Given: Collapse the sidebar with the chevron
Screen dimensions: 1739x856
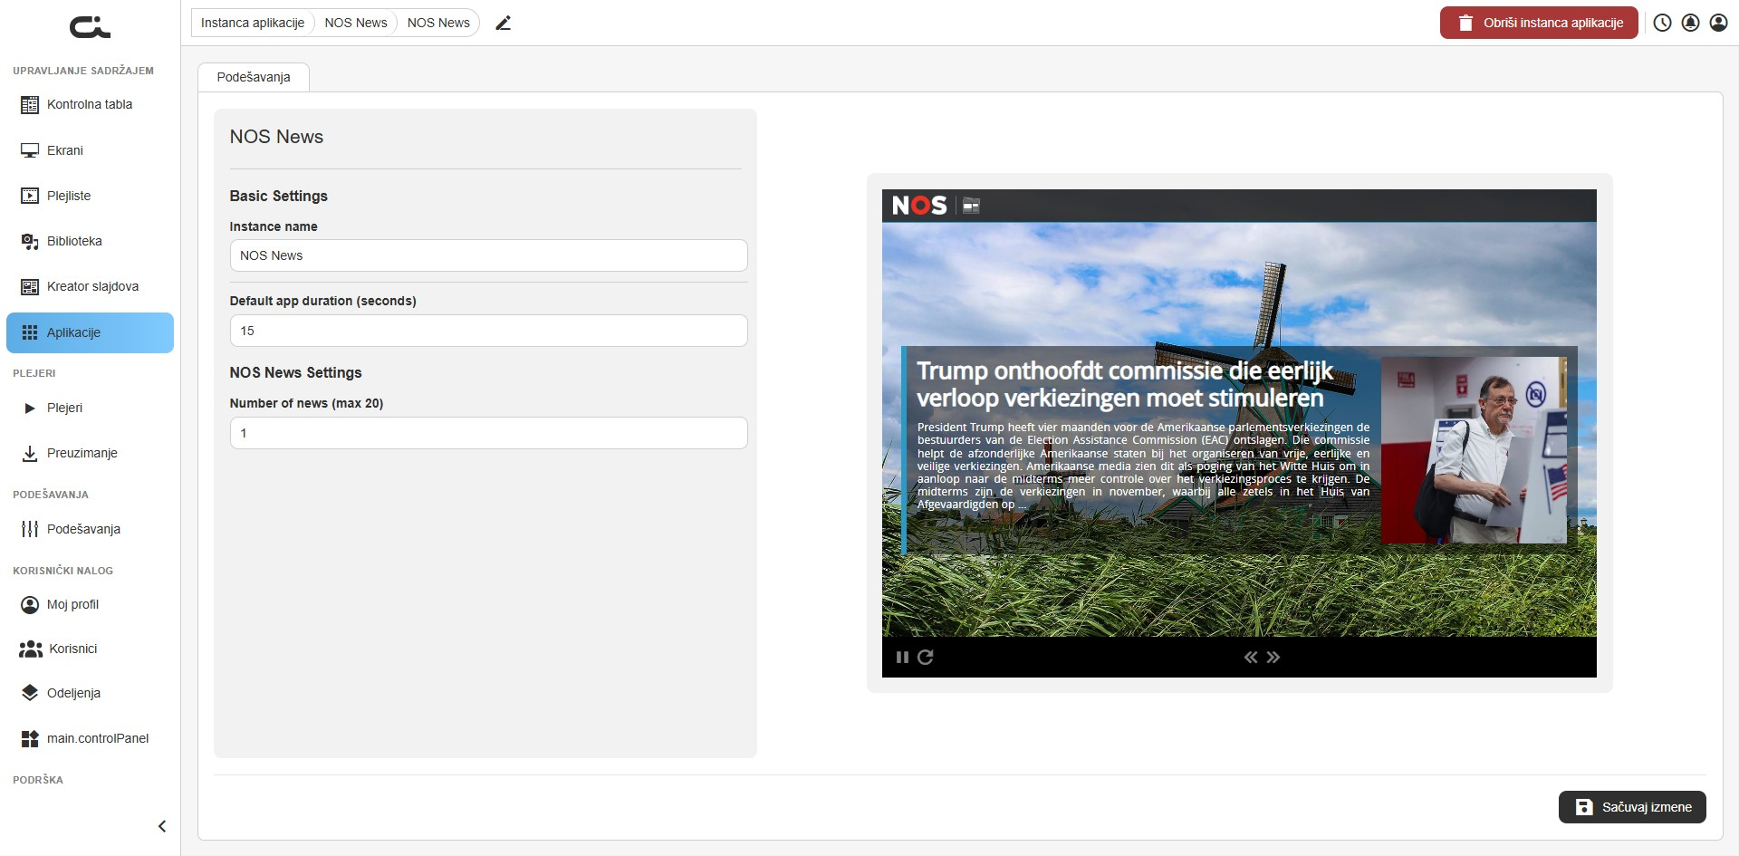Looking at the screenshot, I should coord(162,826).
